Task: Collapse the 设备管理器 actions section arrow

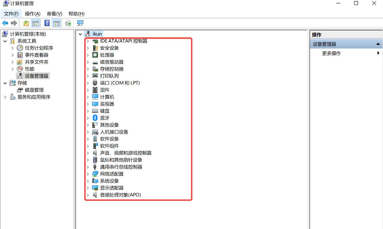Action: coord(378,44)
